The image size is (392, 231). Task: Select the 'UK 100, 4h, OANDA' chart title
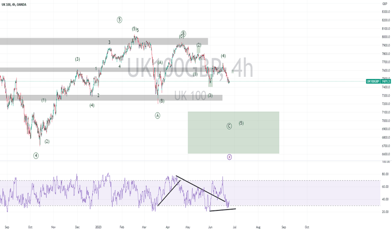(14, 5)
